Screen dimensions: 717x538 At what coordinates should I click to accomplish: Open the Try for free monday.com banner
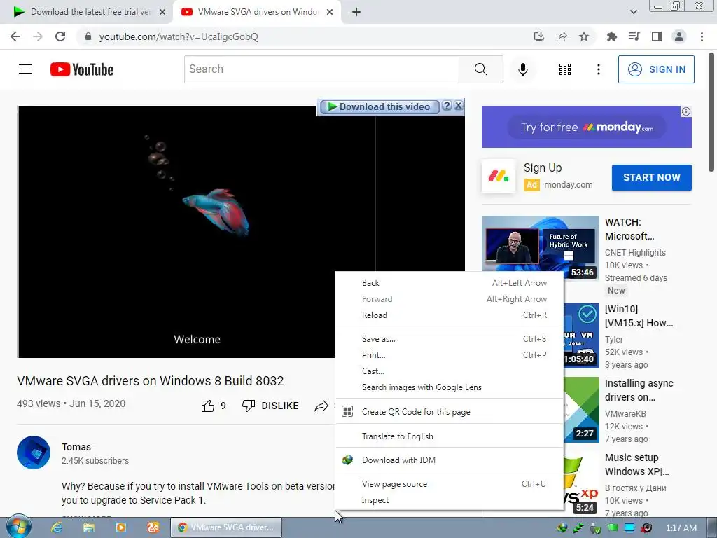coord(586,127)
